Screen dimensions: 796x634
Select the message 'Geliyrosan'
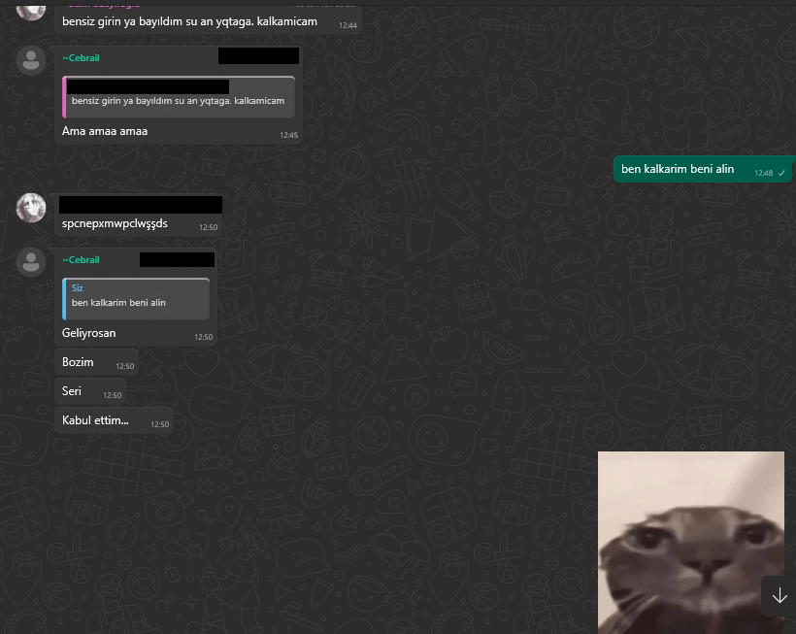(x=136, y=297)
